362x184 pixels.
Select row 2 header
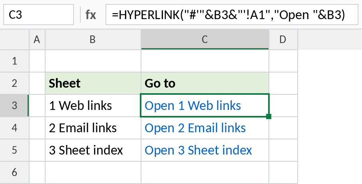[x=14, y=83]
